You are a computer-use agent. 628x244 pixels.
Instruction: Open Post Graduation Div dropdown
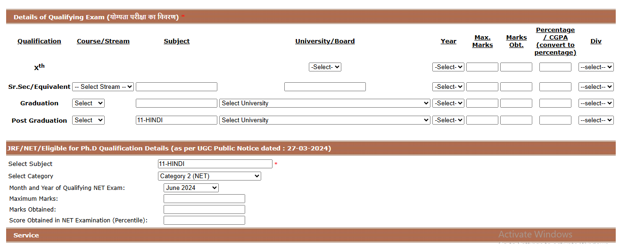[596, 120]
